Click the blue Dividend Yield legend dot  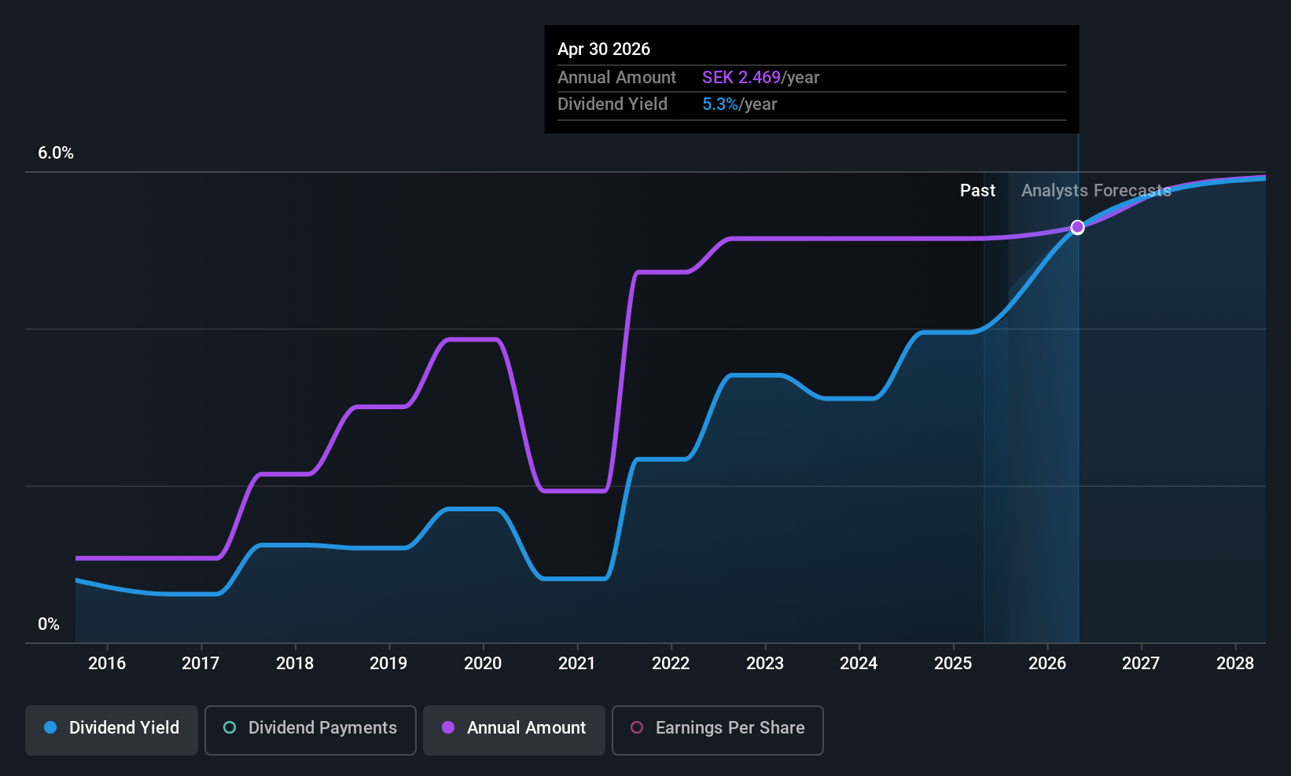click(50, 727)
